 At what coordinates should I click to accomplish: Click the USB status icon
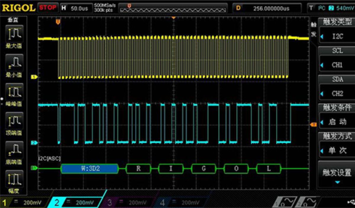(x=351, y=202)
